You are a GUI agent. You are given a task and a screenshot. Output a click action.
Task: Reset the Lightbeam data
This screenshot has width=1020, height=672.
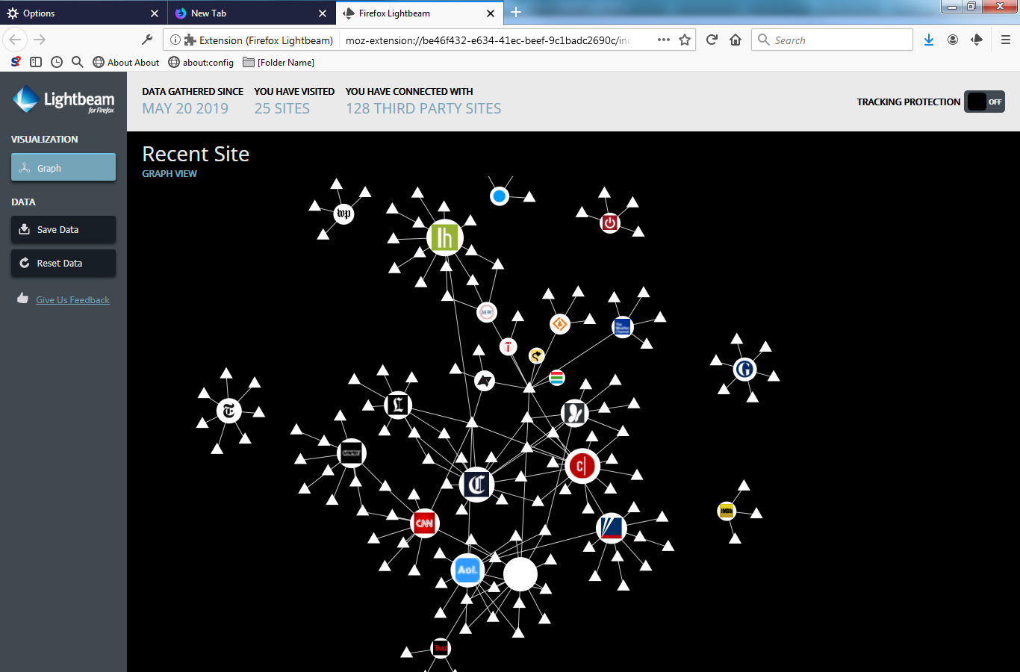(x=63, y=263)
